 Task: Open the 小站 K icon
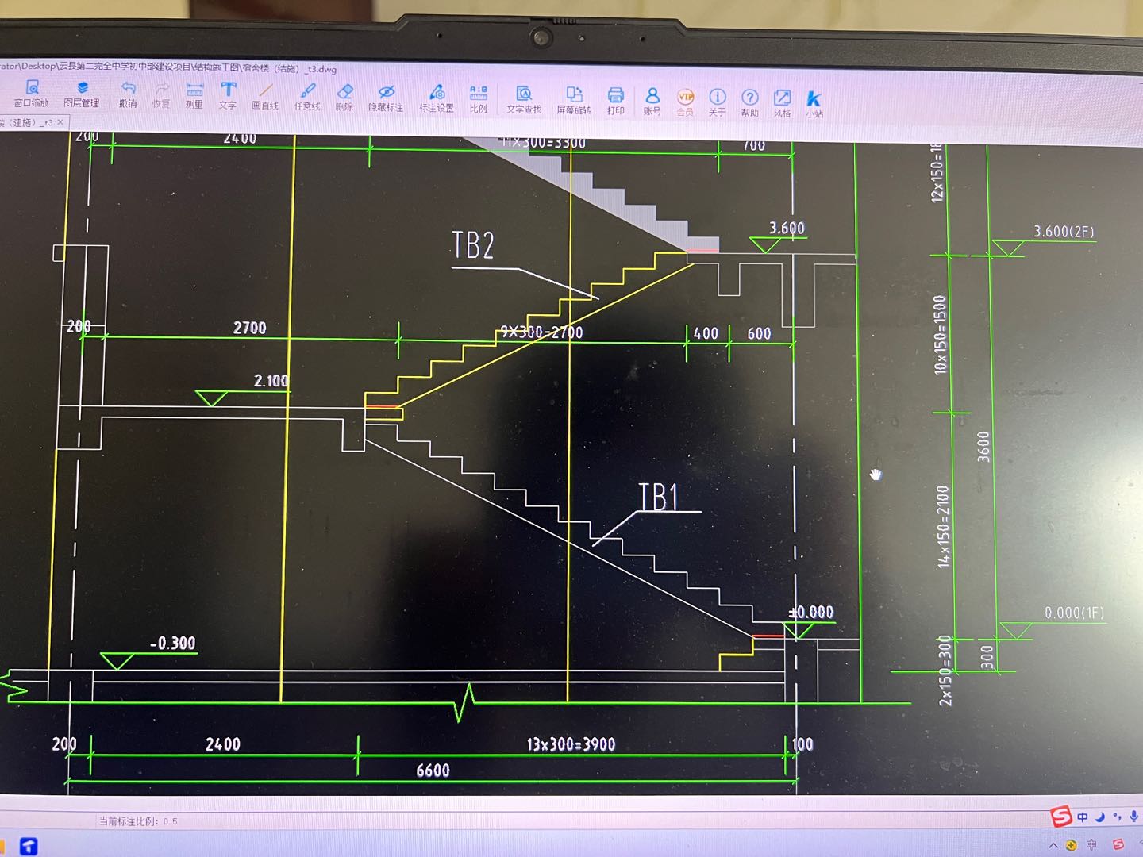(x=814, y=106)
